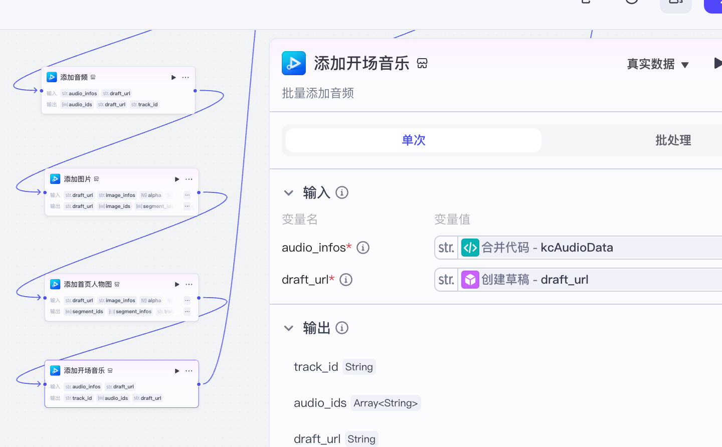The width and height of the screenshot is (722, 447).
Task: Open the 添加首页人物图 node three-dot menu
Action: [189, 285]
